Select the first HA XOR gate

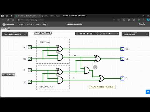click(59, 49)
